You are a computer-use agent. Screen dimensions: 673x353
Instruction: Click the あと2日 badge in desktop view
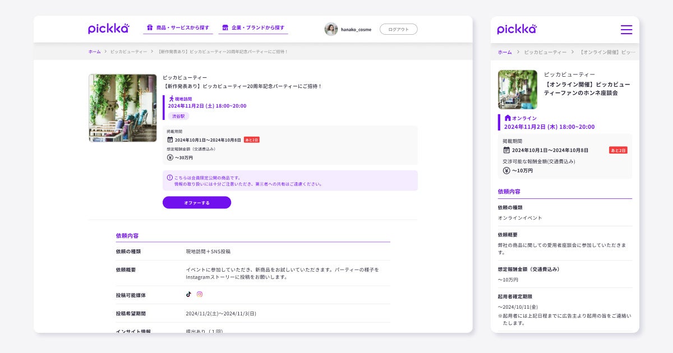(252, 140)
